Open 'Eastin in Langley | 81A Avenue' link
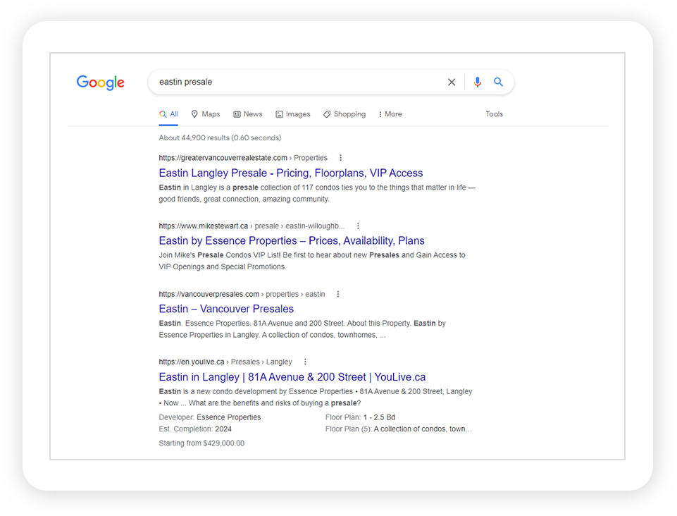This screenshot has width=677, height=516. (x=292, y=377)
